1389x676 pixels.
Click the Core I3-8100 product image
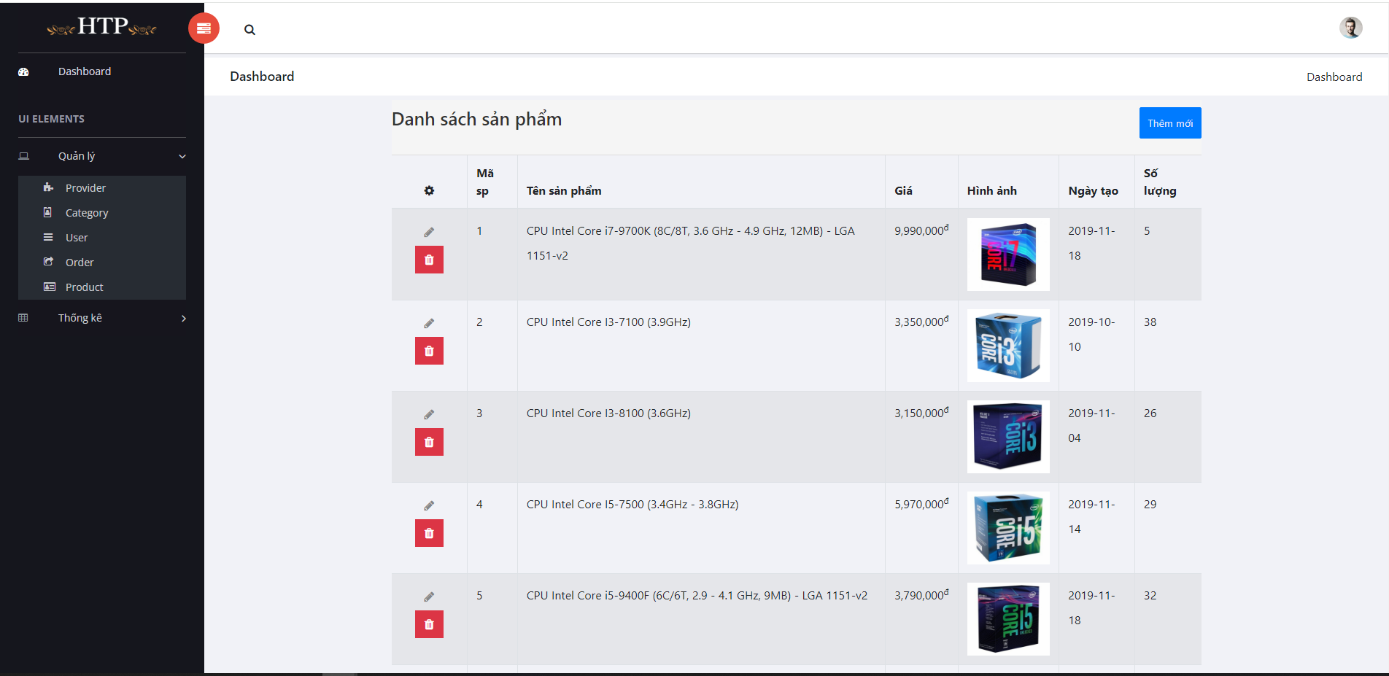coord(1008,437)
